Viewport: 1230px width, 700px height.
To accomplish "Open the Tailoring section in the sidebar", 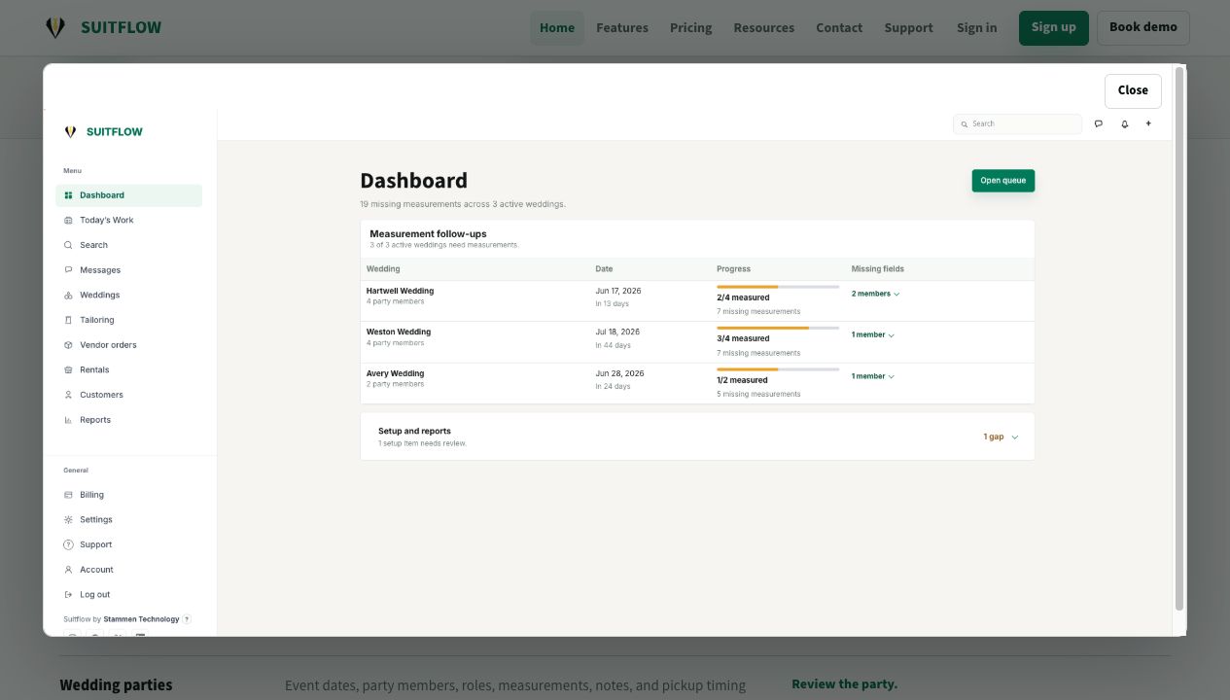I will click(128, 320).
